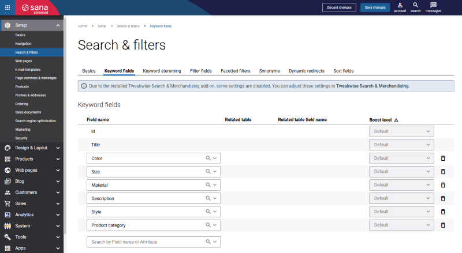Open the messages icon

tap(433, 6)
